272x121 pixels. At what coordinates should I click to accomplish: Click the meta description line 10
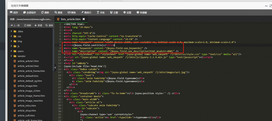[x=121, y=51]
